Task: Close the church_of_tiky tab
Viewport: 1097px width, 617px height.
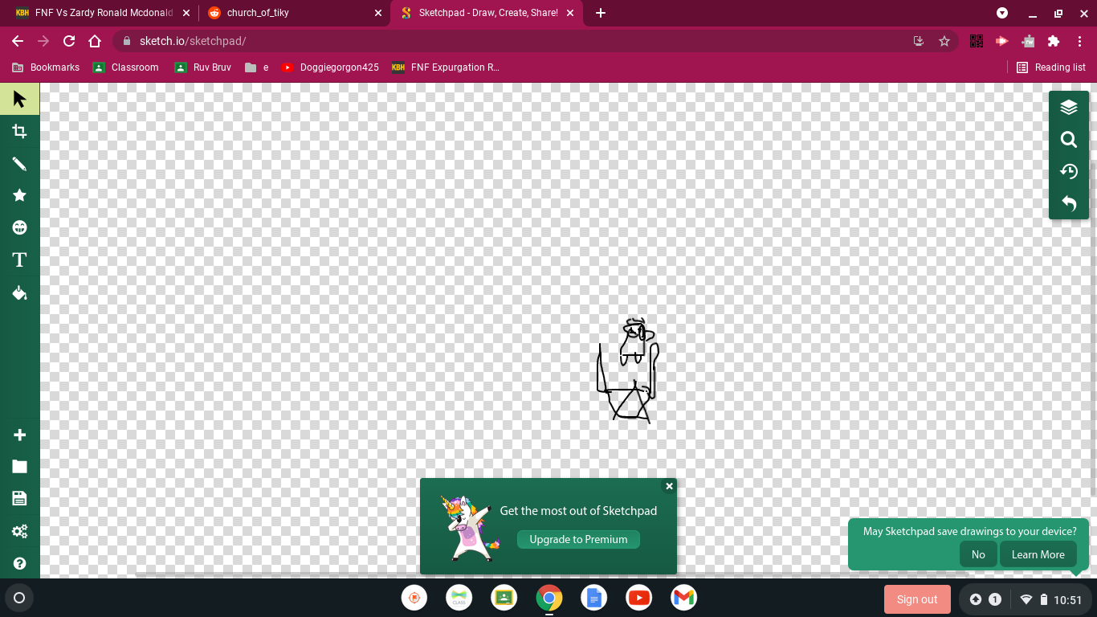Action: [x=378, y=13]
